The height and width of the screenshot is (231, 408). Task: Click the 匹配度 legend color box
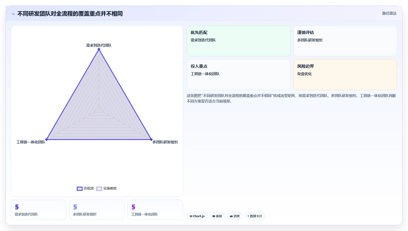click(80, 188)
